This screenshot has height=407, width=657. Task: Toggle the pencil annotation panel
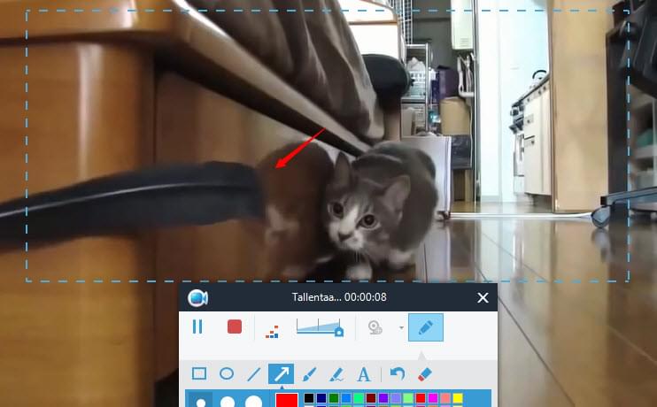pyautogui.click(x=425, y=327)
